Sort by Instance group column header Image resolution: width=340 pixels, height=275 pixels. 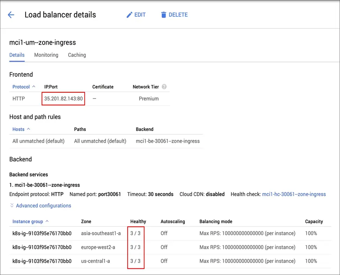tap(30, 222)
